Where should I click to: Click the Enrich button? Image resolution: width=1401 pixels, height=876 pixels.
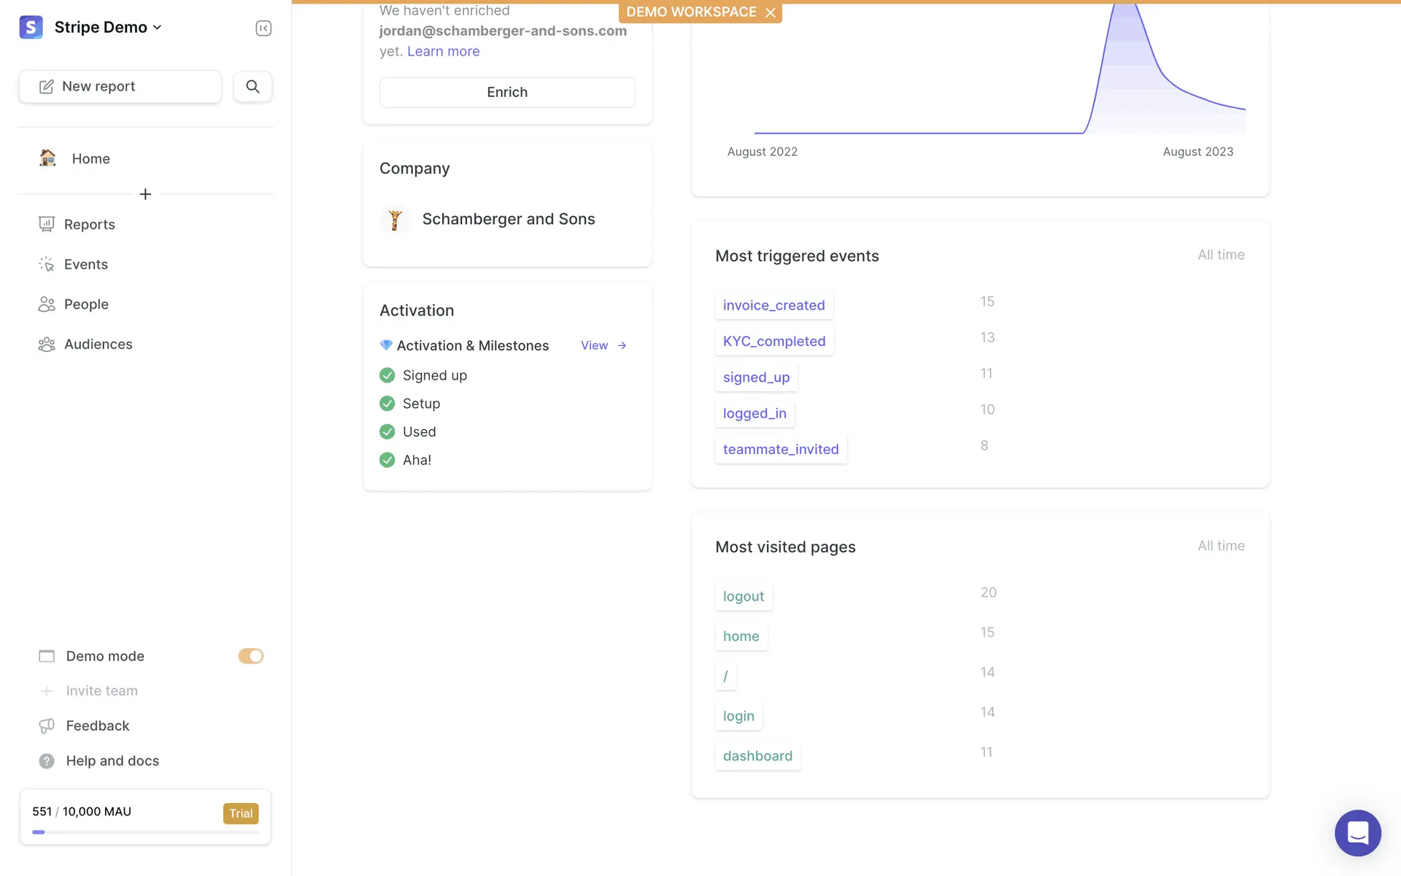click(507, 92)
